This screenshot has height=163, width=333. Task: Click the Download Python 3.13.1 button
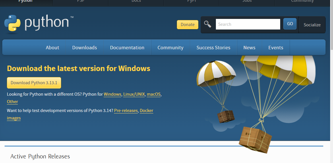click(x=34, y=83)
